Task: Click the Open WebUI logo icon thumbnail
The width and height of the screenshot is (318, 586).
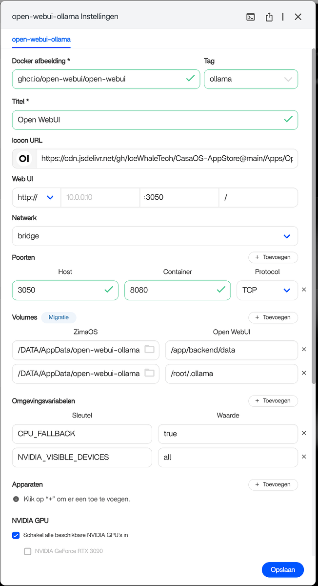Action: click(x=24, y=159)
